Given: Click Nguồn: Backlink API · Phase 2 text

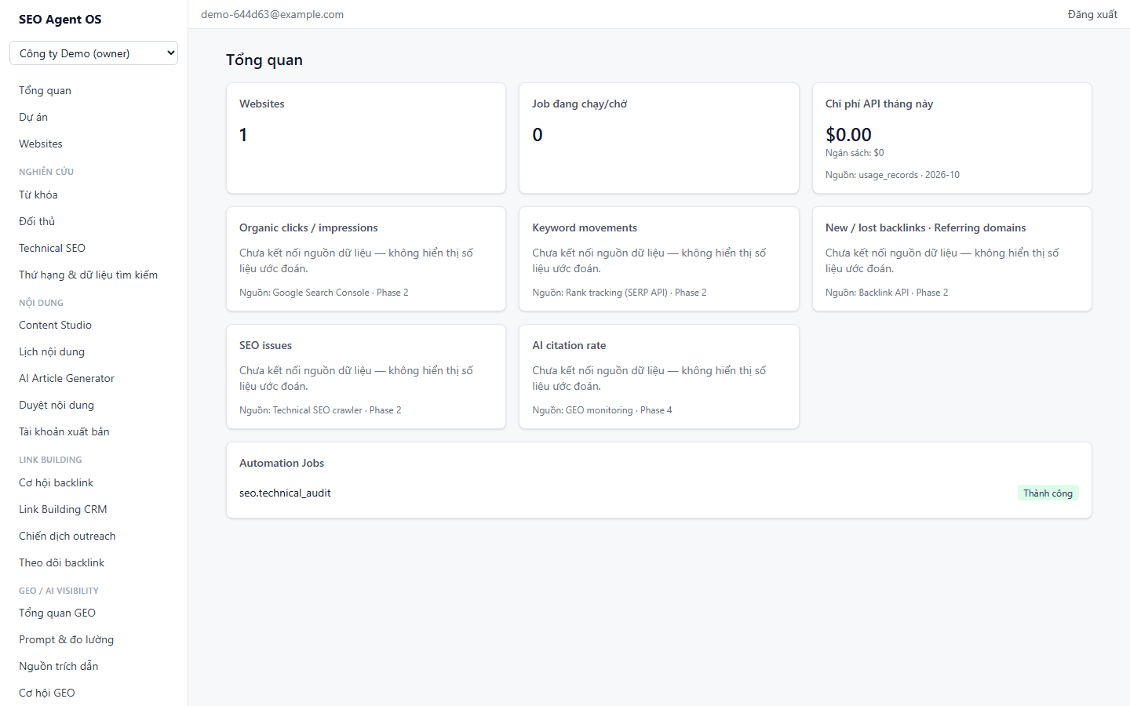Looking at the screenshot, I should tap(887, 293).
